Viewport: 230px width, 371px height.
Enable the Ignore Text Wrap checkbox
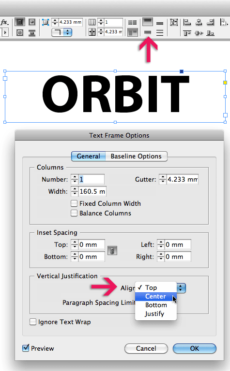33,322
